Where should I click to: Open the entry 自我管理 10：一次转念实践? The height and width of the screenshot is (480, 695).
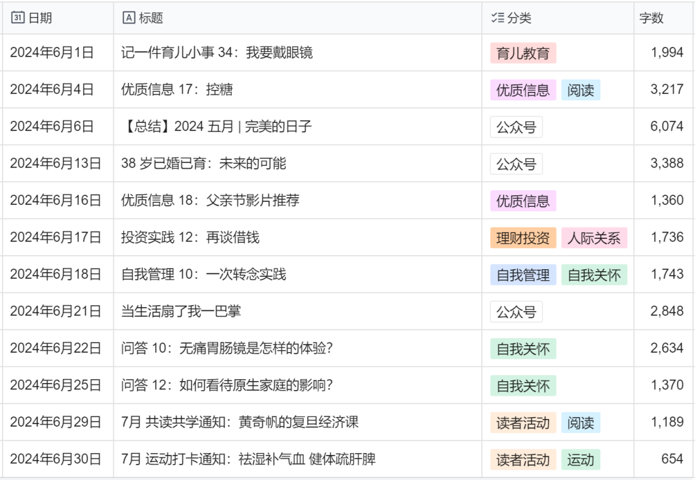pos(203,274)
